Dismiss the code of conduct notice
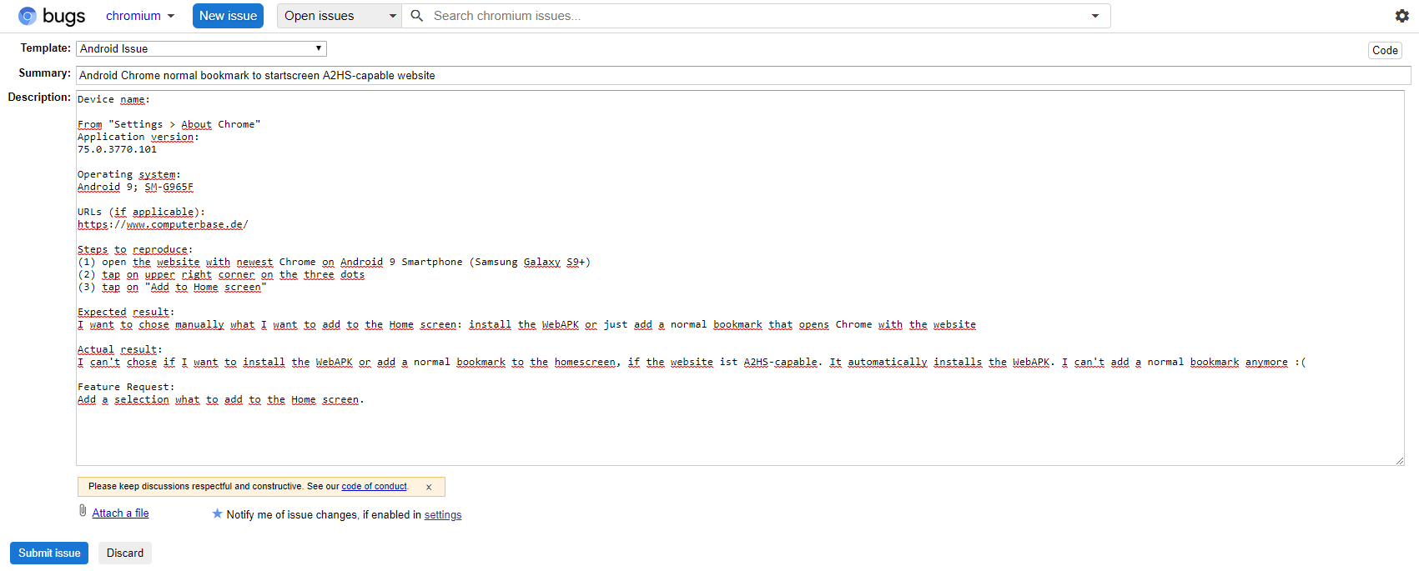The image size is (1419, 571). 429,487
